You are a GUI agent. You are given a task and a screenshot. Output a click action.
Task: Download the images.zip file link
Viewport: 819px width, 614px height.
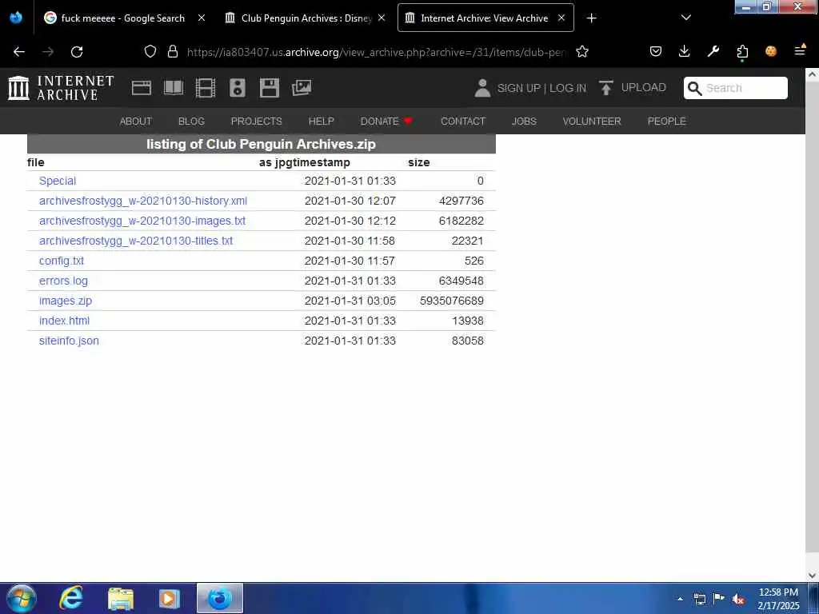pyautogui.click(x=66, y=301)
